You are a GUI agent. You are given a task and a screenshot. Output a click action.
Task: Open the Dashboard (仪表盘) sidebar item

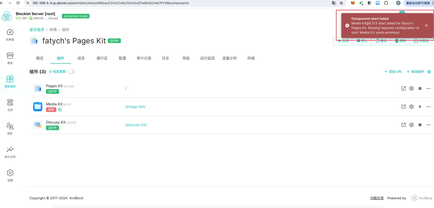point(10,35)
